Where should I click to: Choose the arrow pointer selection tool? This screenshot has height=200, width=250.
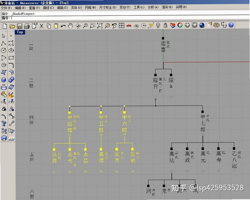pyautogui.click(x=3, y=36)
